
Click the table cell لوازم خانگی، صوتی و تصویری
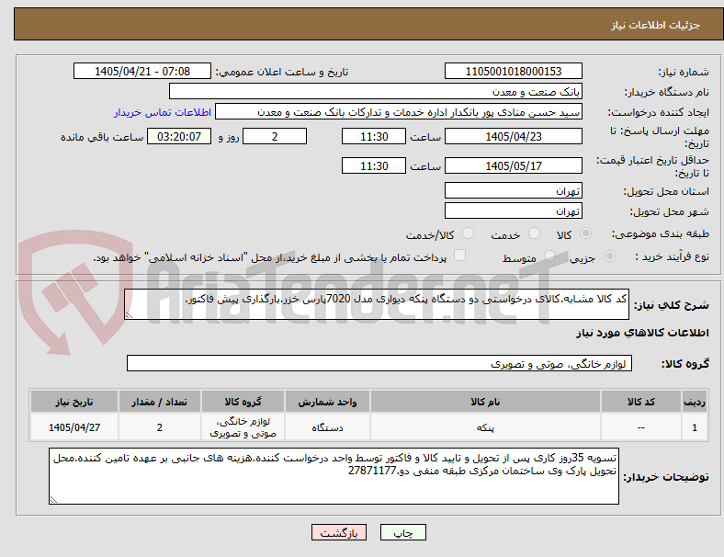point(243,427)
